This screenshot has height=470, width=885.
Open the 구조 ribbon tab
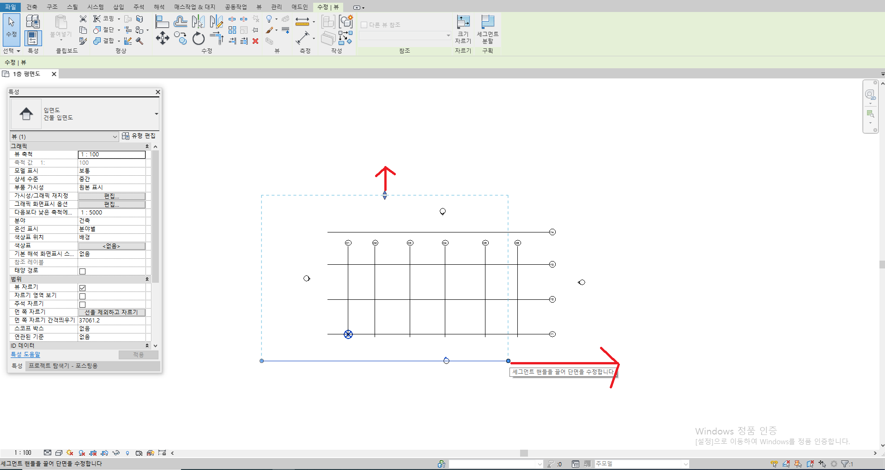point(52,7)
